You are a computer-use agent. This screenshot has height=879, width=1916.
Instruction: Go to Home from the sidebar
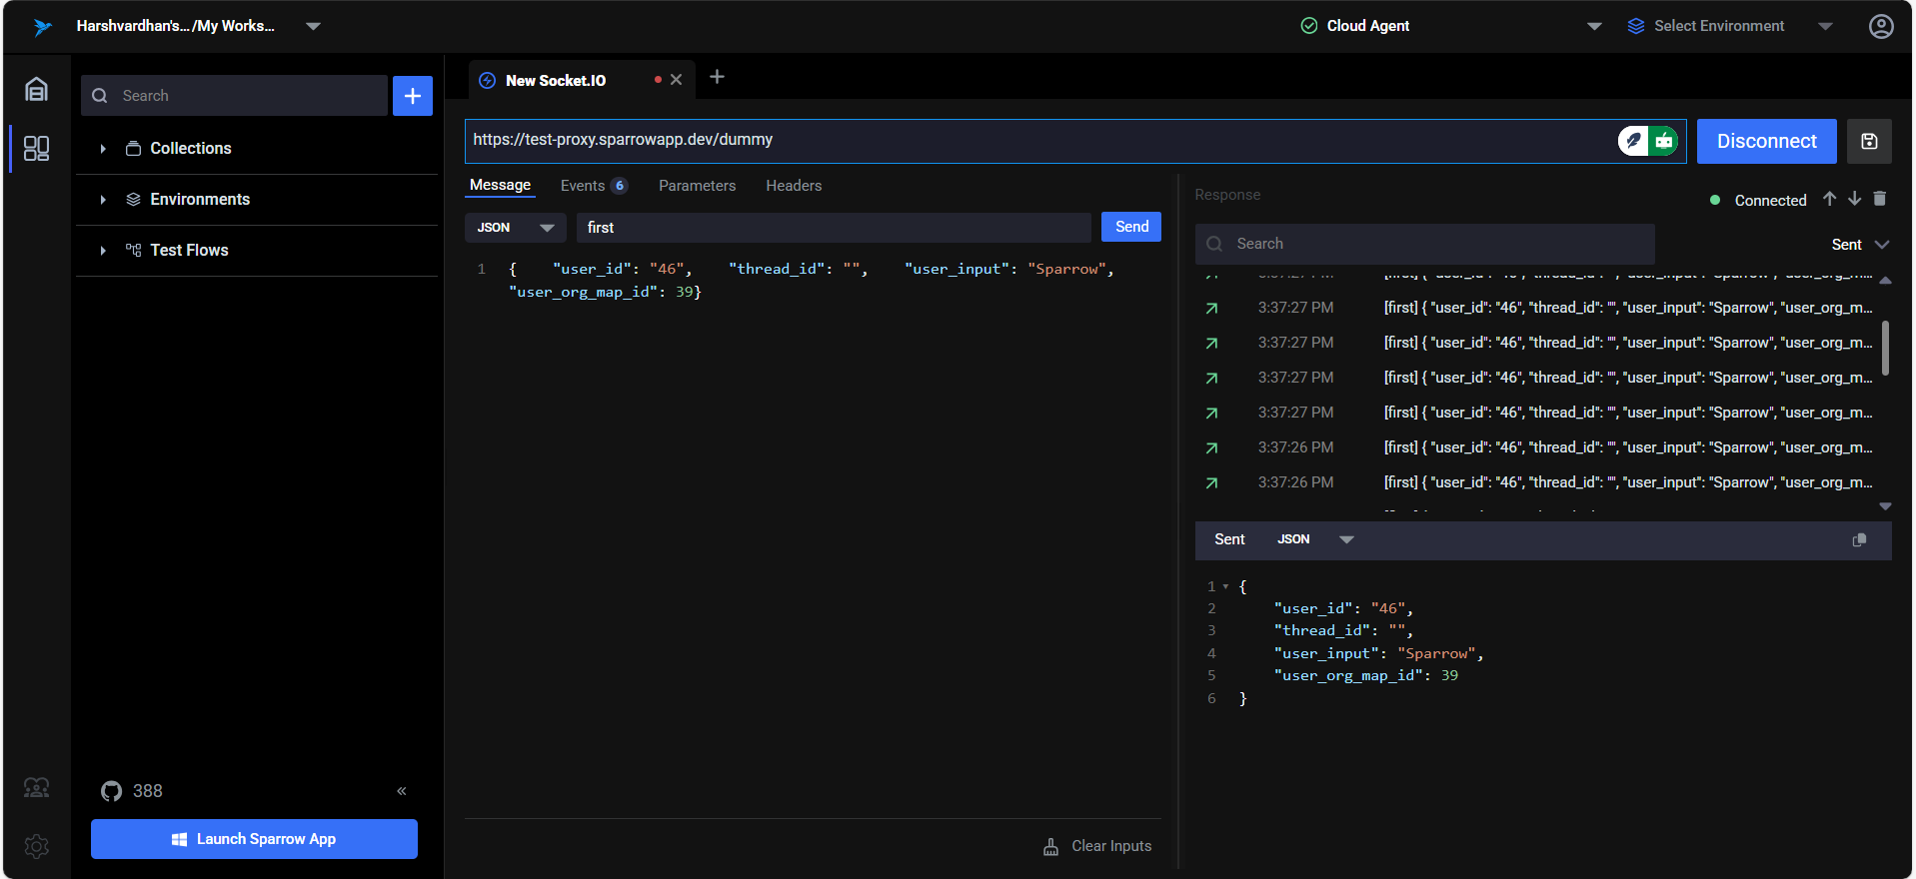coord(36,89)
